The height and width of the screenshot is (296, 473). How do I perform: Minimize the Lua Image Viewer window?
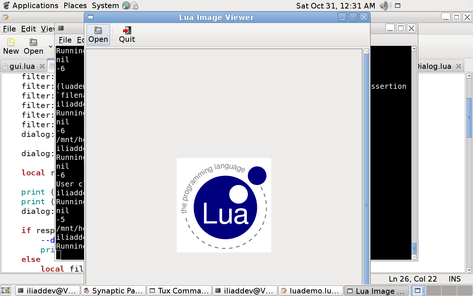[343, 17]
